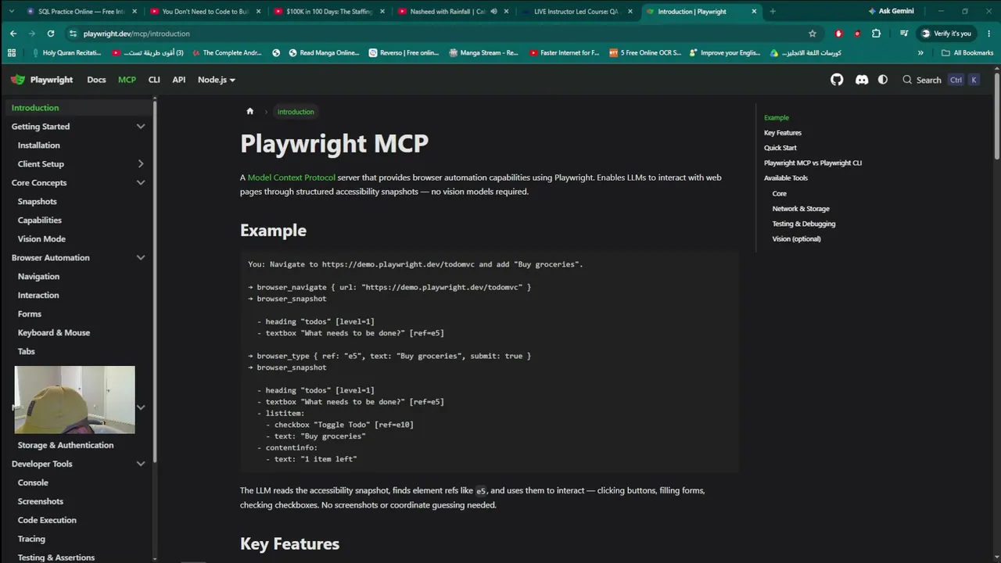Go back to the previous page
The image size is (1001, 563).
13,34
